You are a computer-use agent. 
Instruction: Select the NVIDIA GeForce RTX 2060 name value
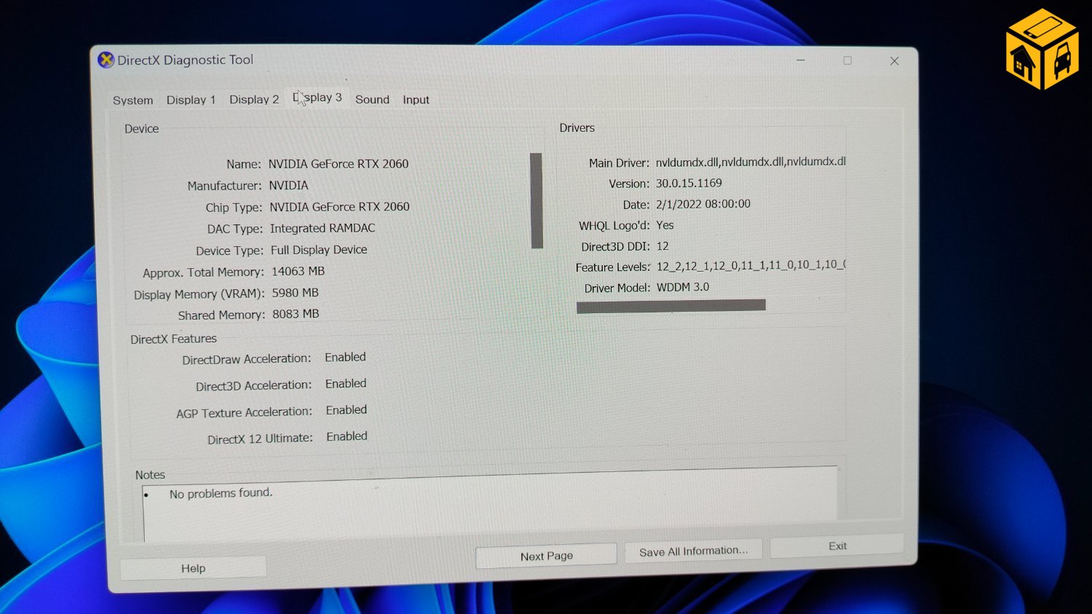tap(339, 164)
